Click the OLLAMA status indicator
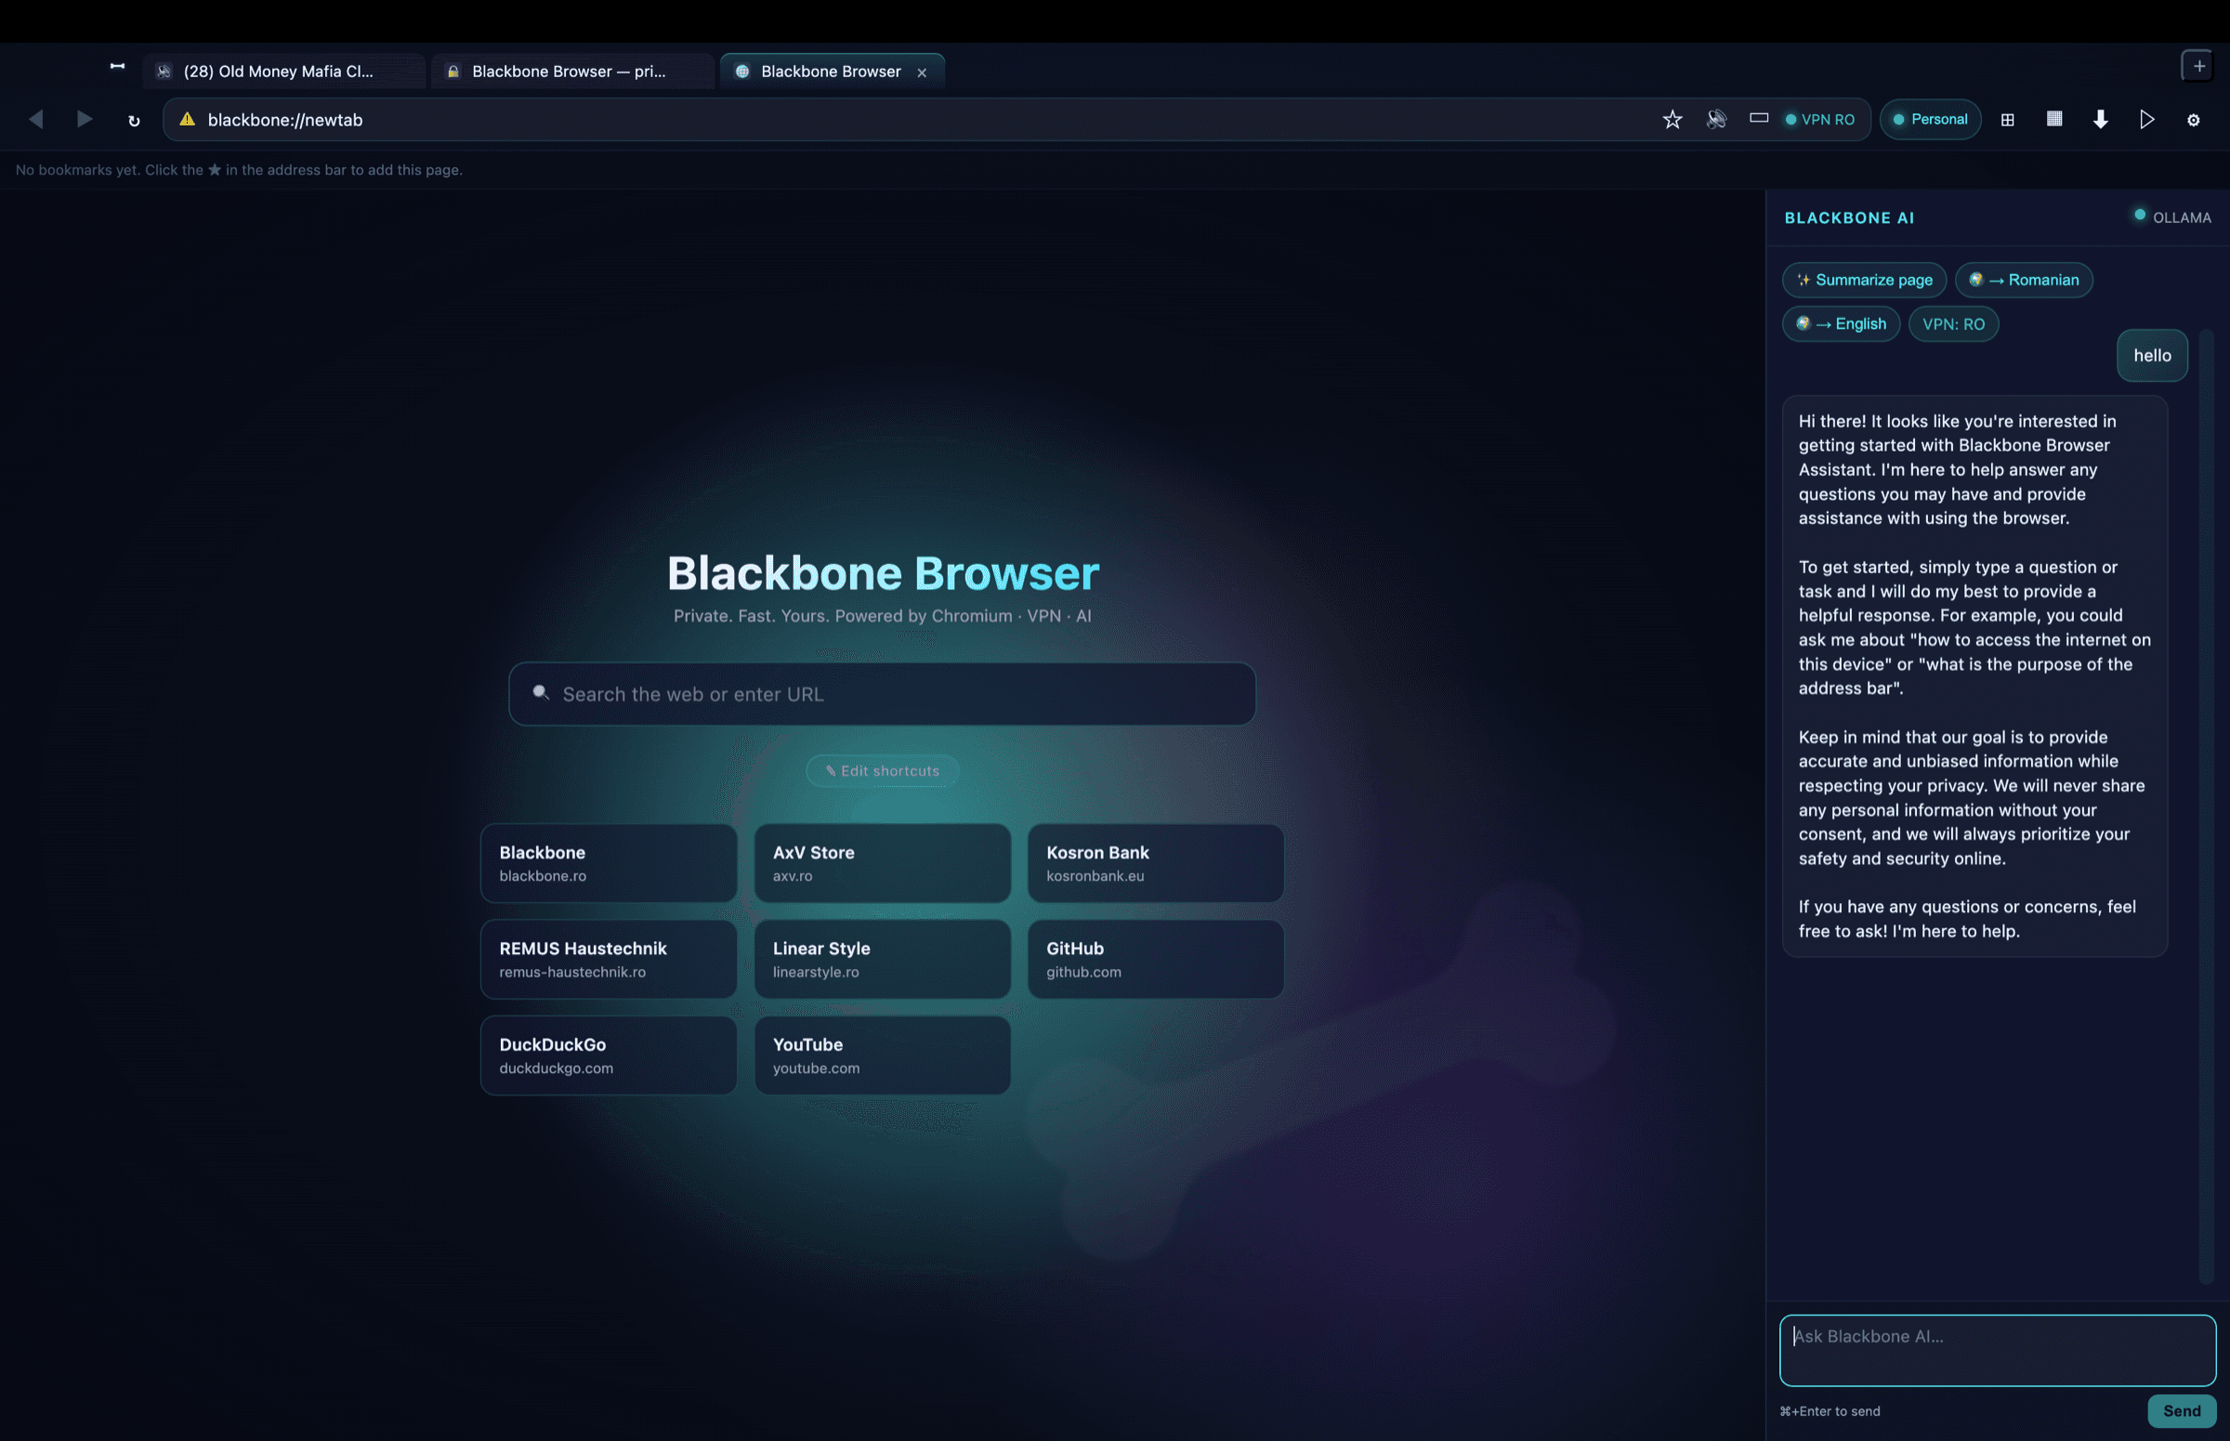 point(2172,217)
